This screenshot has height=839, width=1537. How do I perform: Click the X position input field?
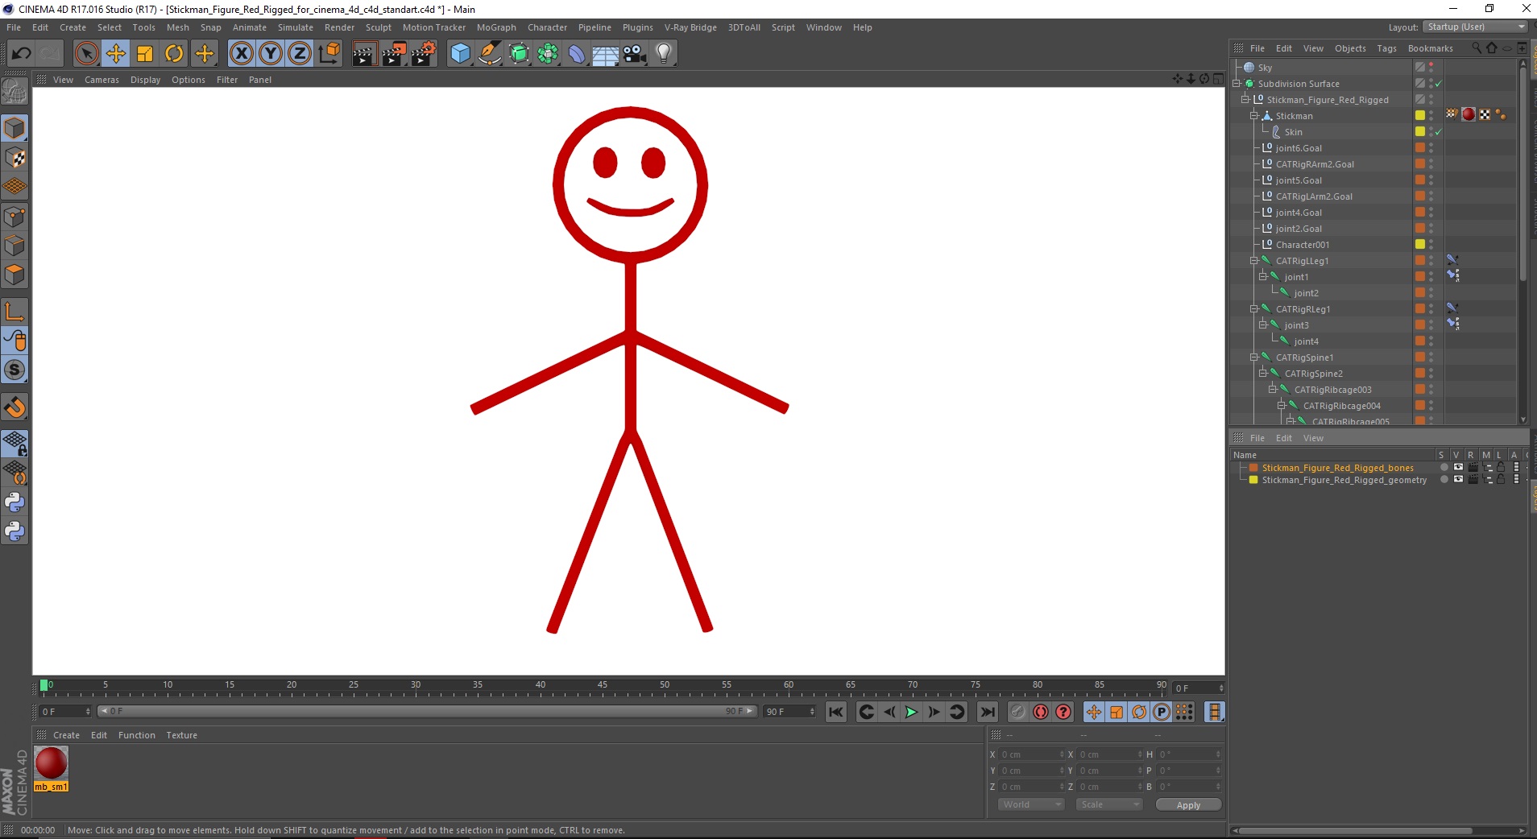pos(1031,754)
